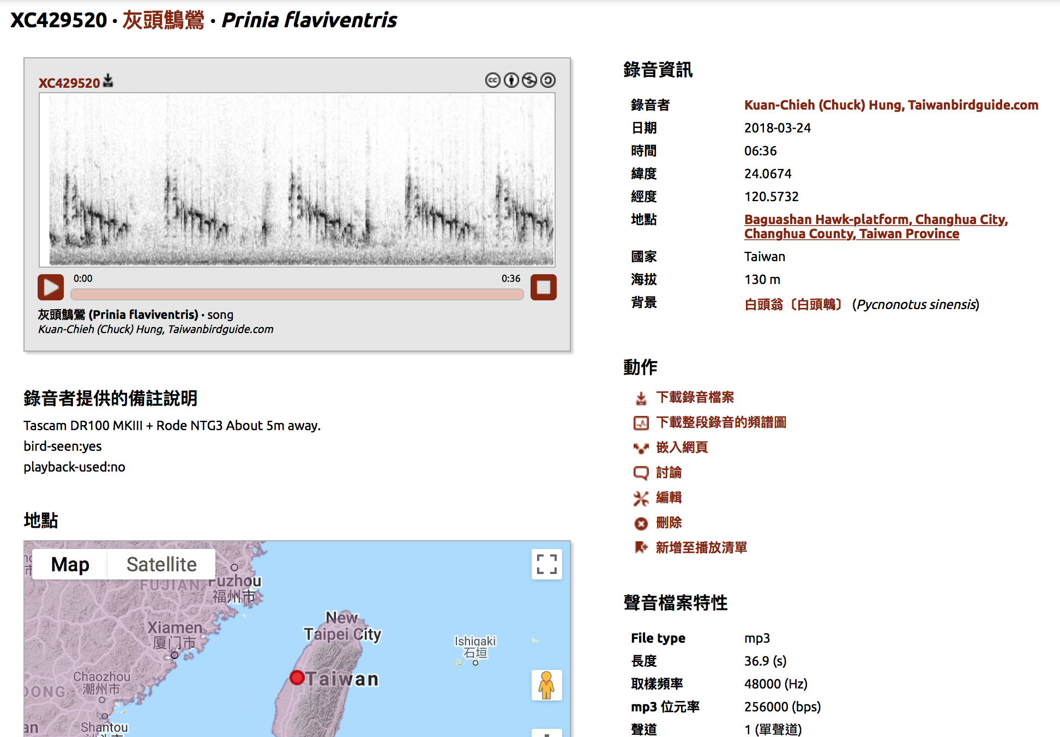Click the edit tools icon
Image resolution: width=1060 pixels, height=737 pixels.
click(x=641, y=498)
